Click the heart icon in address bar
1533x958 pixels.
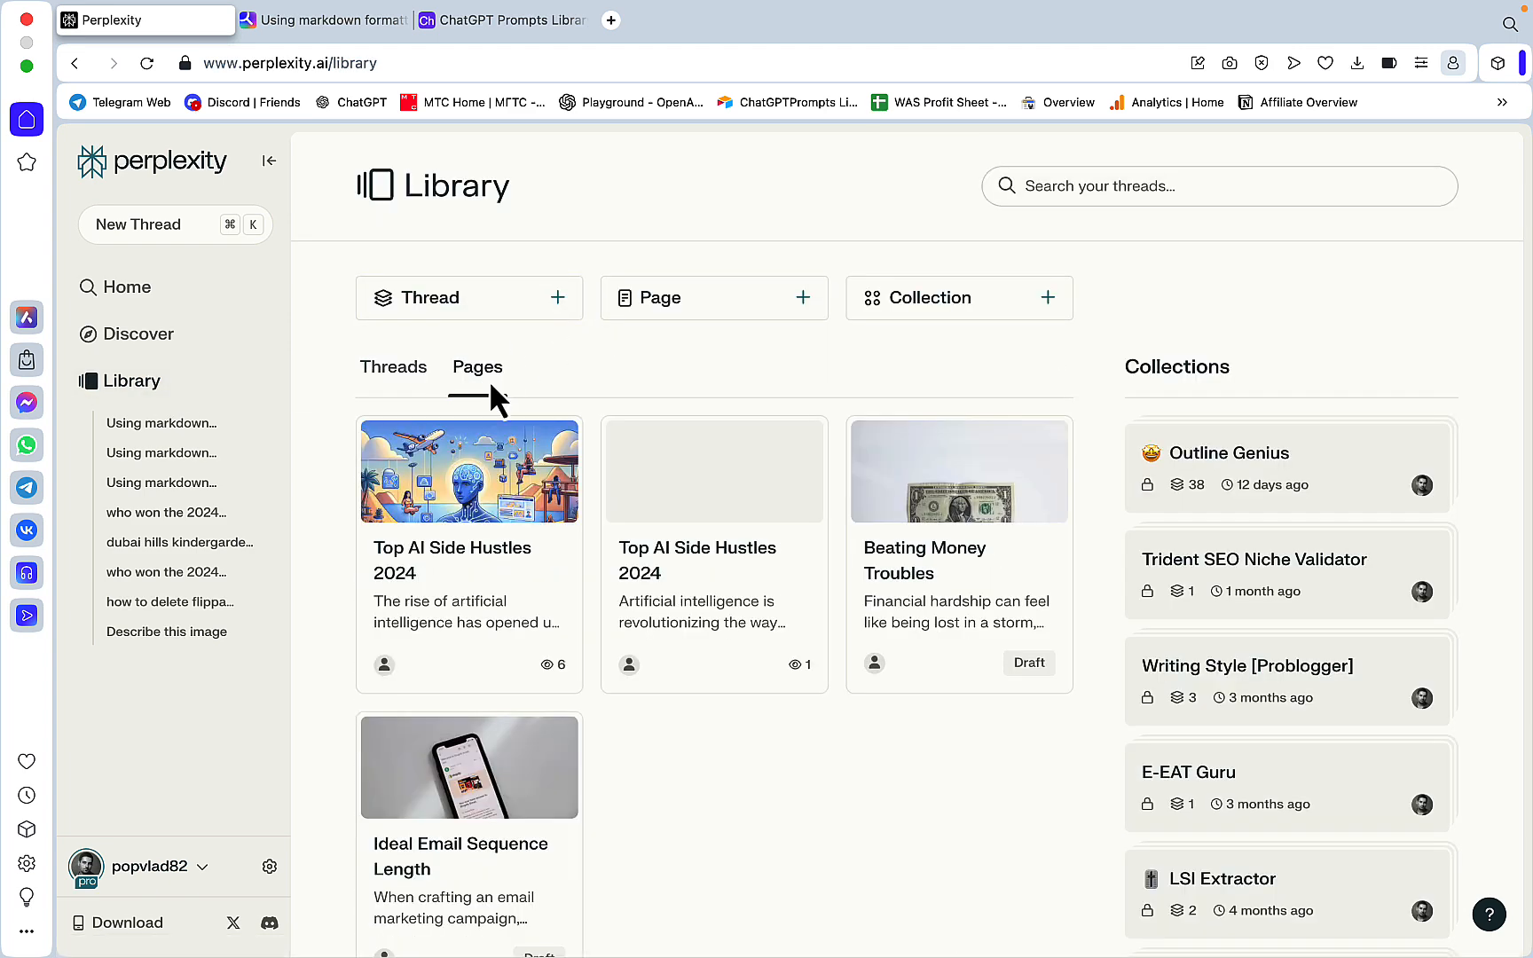pos(1325,63)
